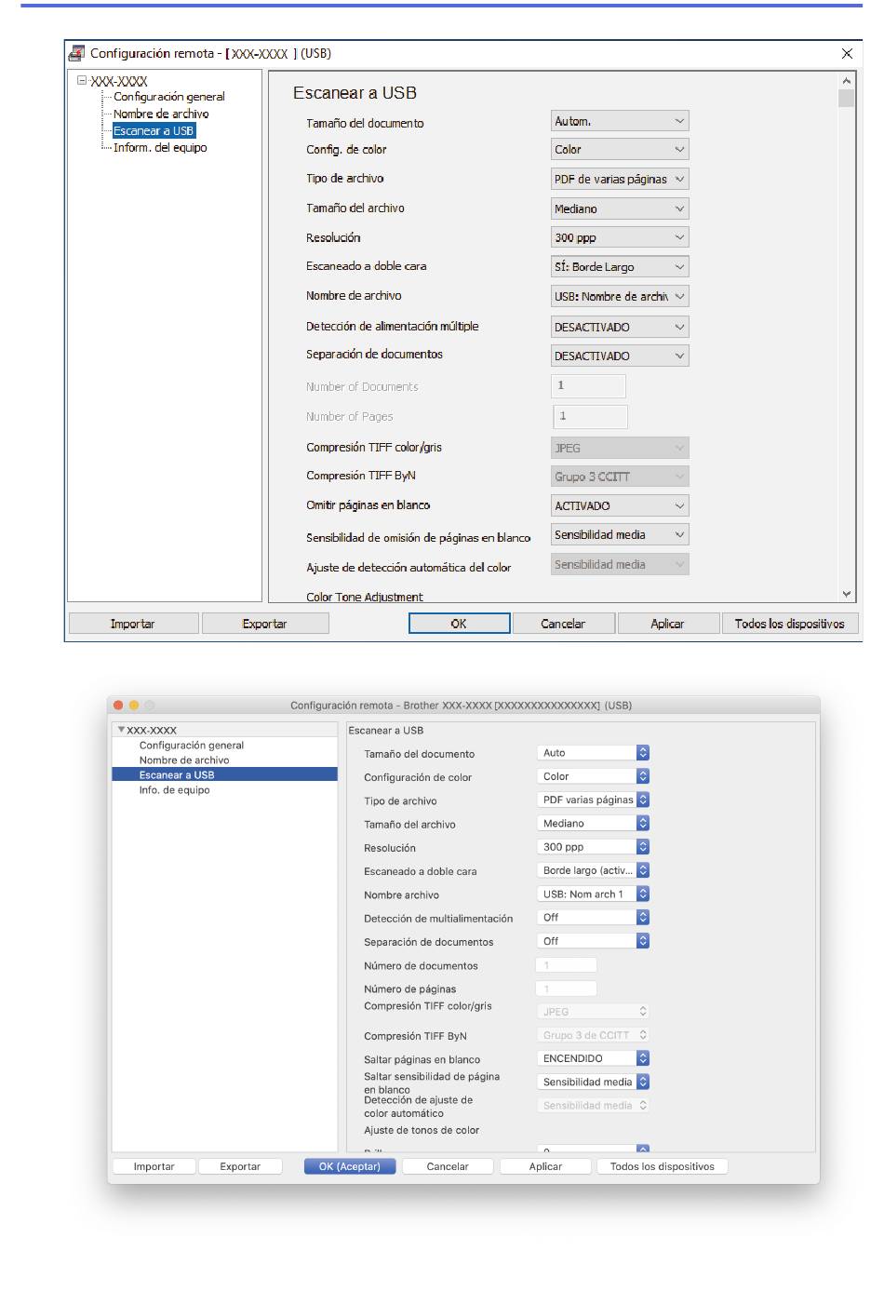The height and width of the screenshot is (1291, 884).
Task: Open Tamaño del archivo dropdown in the Windows dialog
Action: pyautogui.click(x=620, y=208)
